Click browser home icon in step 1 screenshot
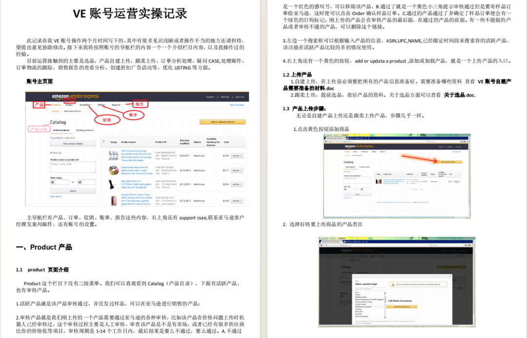This screenshot has height=338, width=527. (x=465, y=142)
